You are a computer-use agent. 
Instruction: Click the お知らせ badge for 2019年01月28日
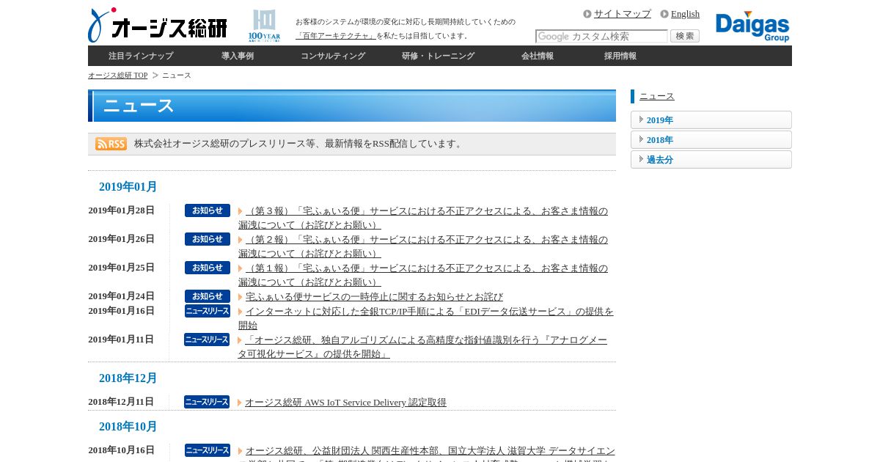click(208, 210)
